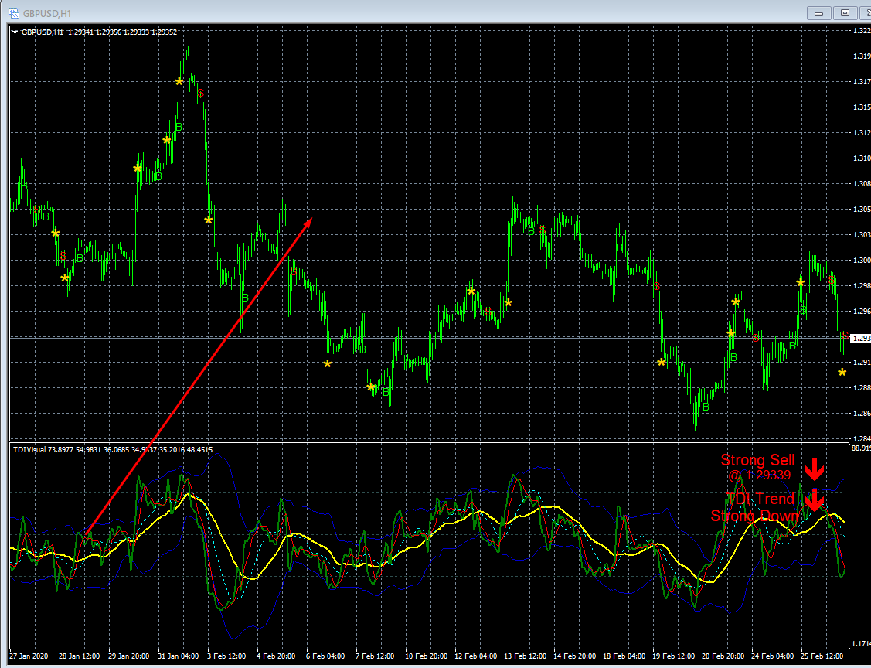Click the TDIVisual indicator values label
This screenshot has height=668, width=871.
113,450
